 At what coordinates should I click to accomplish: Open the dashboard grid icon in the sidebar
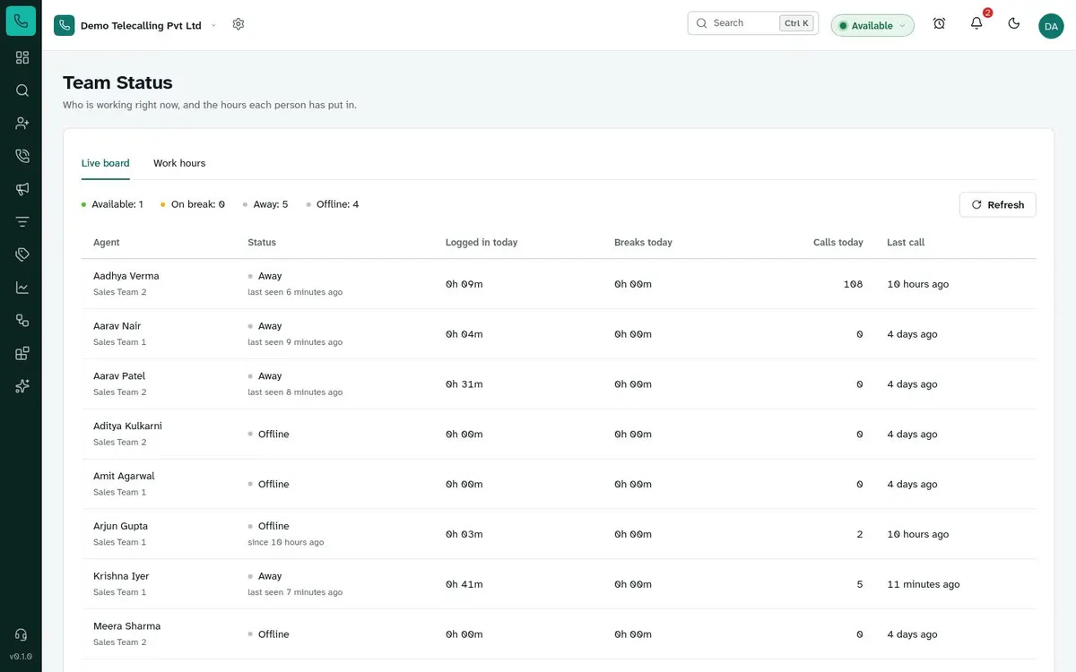(x=22, y=57)
